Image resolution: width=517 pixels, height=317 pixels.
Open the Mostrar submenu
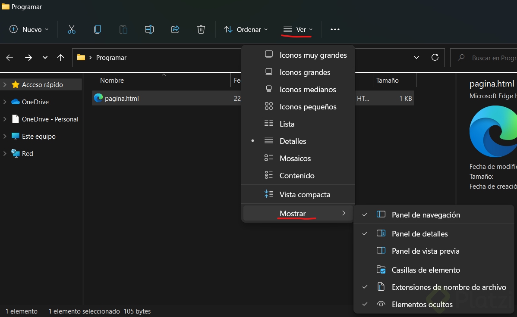293,213
